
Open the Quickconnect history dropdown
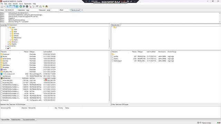82,10
